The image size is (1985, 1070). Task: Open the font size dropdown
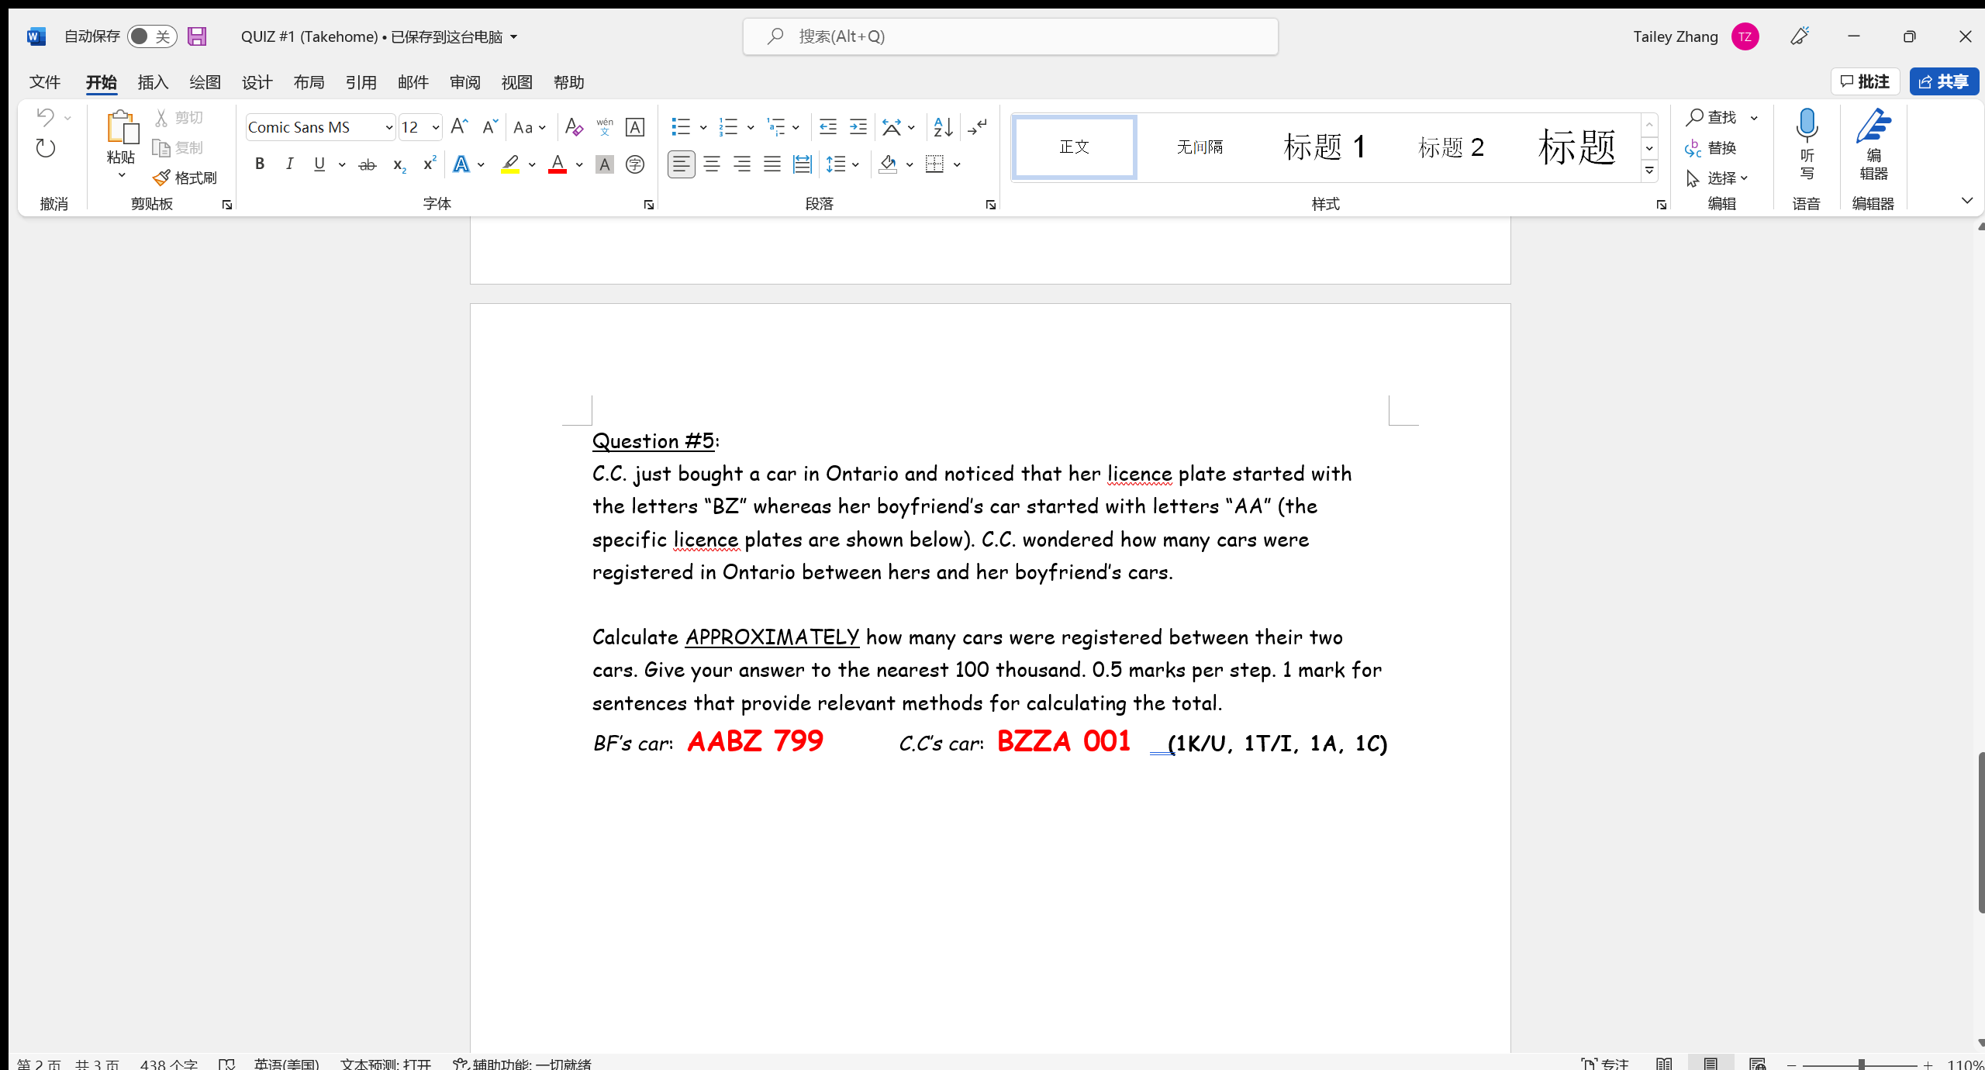pos(437,126)
